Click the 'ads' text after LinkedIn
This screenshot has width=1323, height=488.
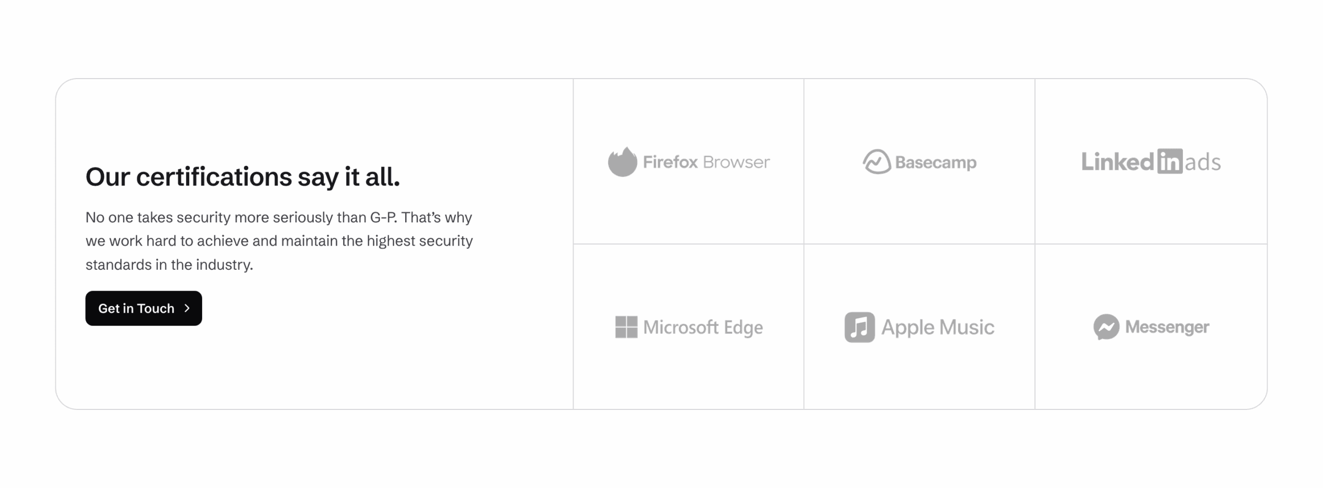[1203, 162]
